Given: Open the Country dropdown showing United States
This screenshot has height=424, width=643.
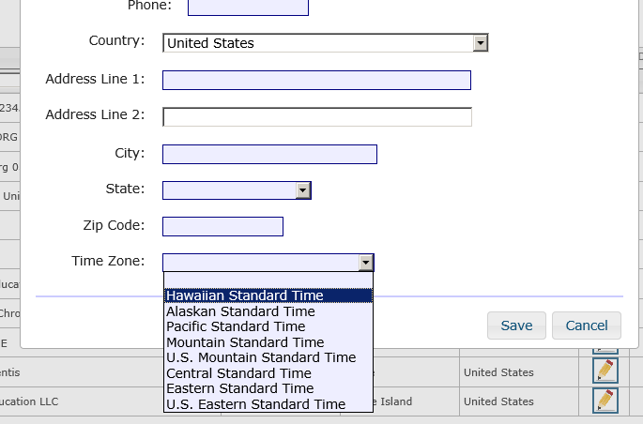Looking at the screenshot, I should pyautogui.click(x=325, y=43).
